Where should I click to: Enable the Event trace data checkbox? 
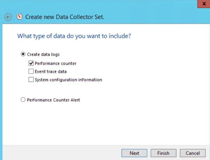point(31,71)
